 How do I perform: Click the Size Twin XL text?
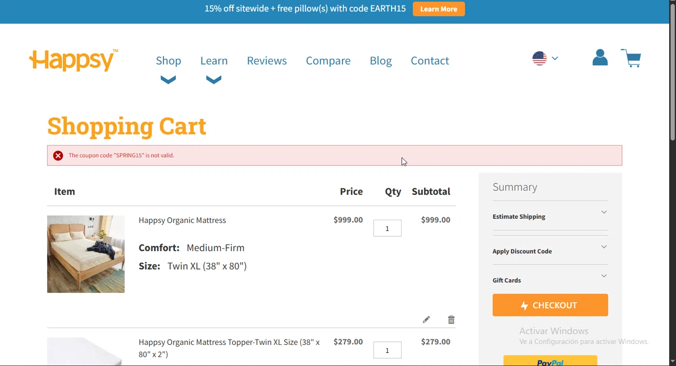click(193, 266)
